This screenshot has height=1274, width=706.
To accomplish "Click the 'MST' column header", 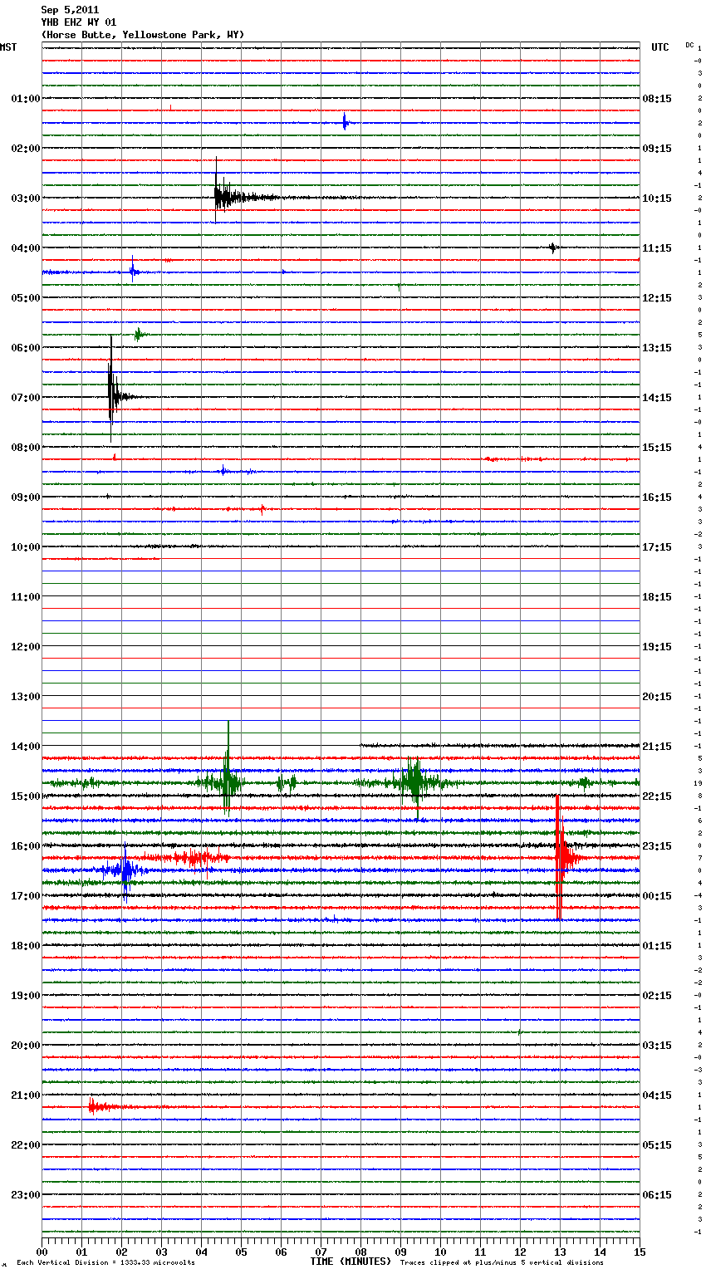I will click(8, 47).
